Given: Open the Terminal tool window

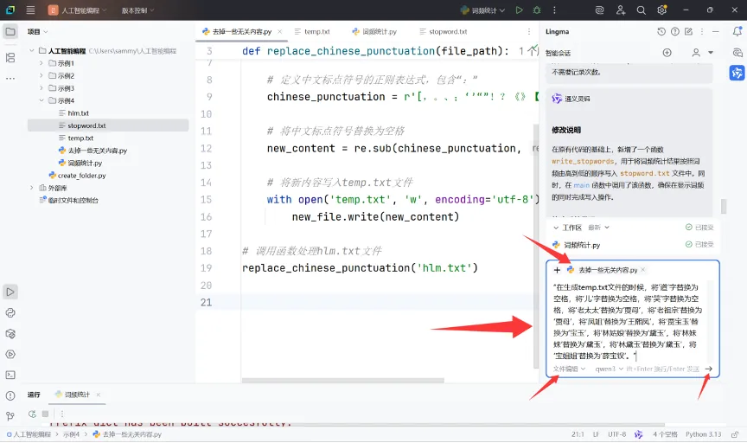Looking at the screenshot, I should [10, 376].
